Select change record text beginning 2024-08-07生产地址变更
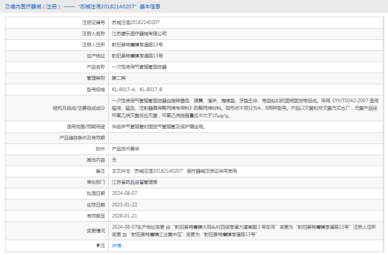Image resolution: width=388 pixels, height=255 pixels. (244, 230)
